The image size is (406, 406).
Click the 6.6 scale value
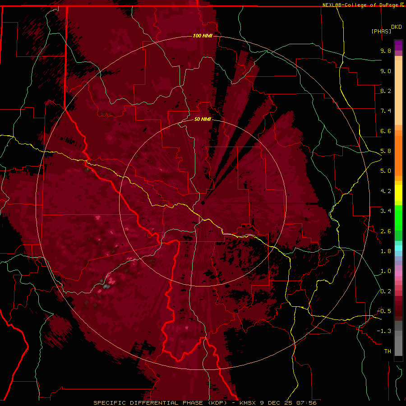pyautogui.click(x=386, y=131)
